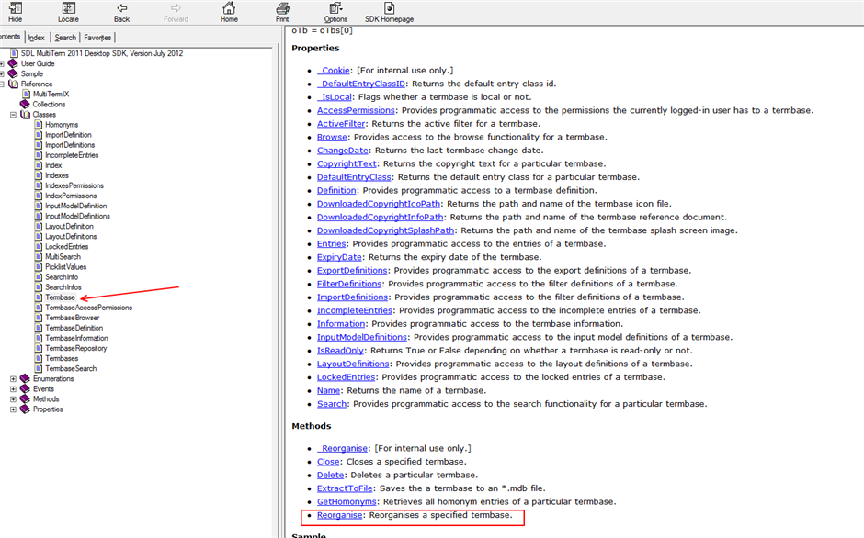Open the SDK Homepage icon
The image size is (864, 538).
click(389, 8)
